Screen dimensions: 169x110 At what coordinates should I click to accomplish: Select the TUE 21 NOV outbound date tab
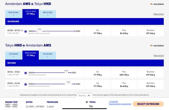pos(31,13)
